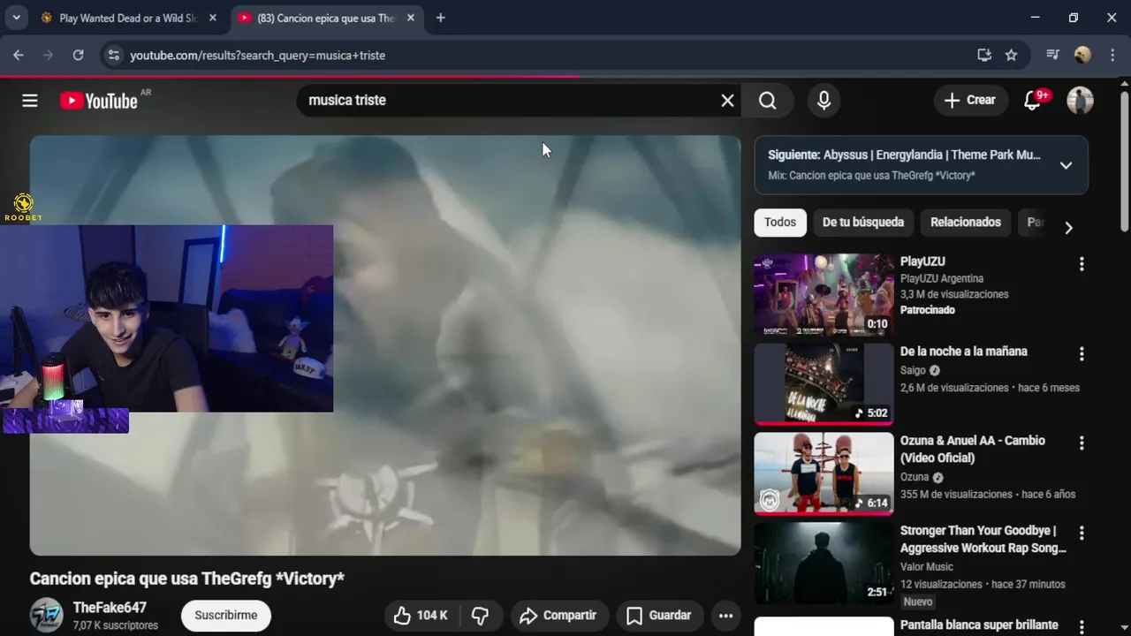The height and width of the screenshot is (636, 1131).
Task: Open the Ozuna Cambio video thumbnail
Action: click(824, 473)
